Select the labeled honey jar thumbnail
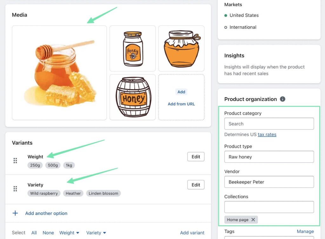Viewport: 325px width, 239px height. pyautogui.click(x=132, y=48)
